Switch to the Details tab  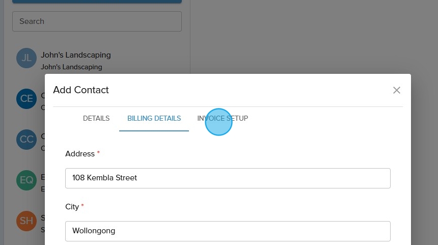96,118
